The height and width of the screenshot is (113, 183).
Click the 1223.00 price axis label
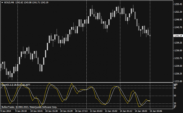178,81
